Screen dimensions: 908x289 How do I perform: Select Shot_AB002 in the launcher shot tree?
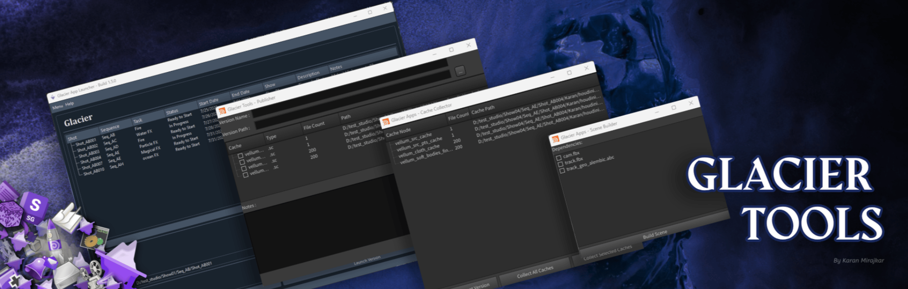[88, 148]
